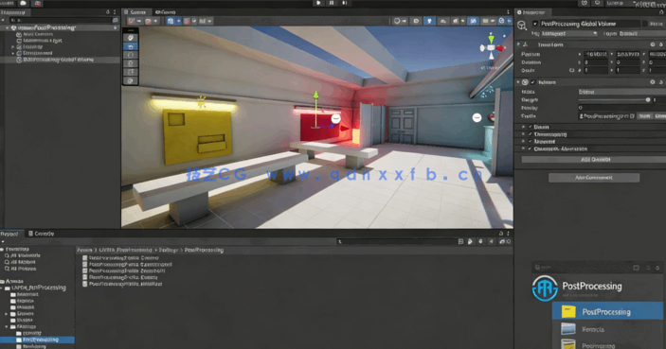Screen dimensions: 666x349
Task: Click the cloud services icon in the top bar
Action: (x=24, y=3)
